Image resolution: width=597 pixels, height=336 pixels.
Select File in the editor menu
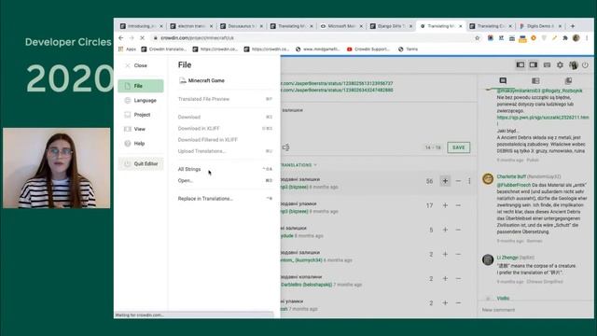141,86
